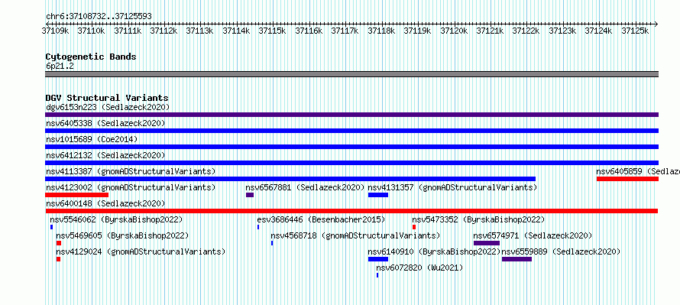Click the nsv5473352 small red marker
Image resolution: width=680 pixels, height=305 pixels.
[x=414, y=227]
